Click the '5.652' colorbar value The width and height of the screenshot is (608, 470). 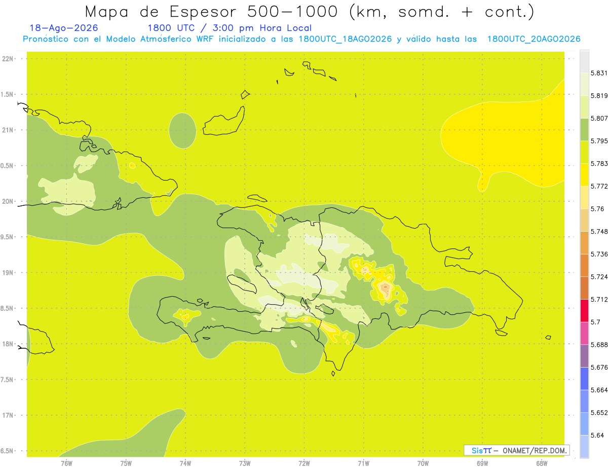point(599,413)
